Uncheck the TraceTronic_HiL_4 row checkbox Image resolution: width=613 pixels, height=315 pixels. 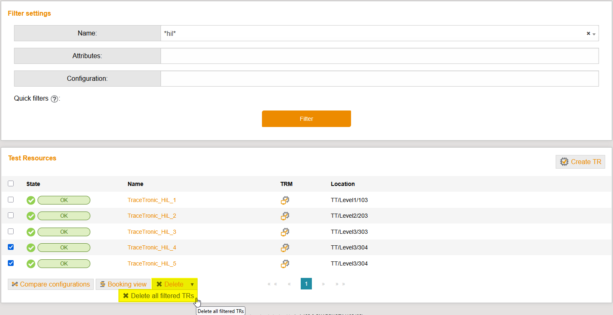tap(11, 247)
